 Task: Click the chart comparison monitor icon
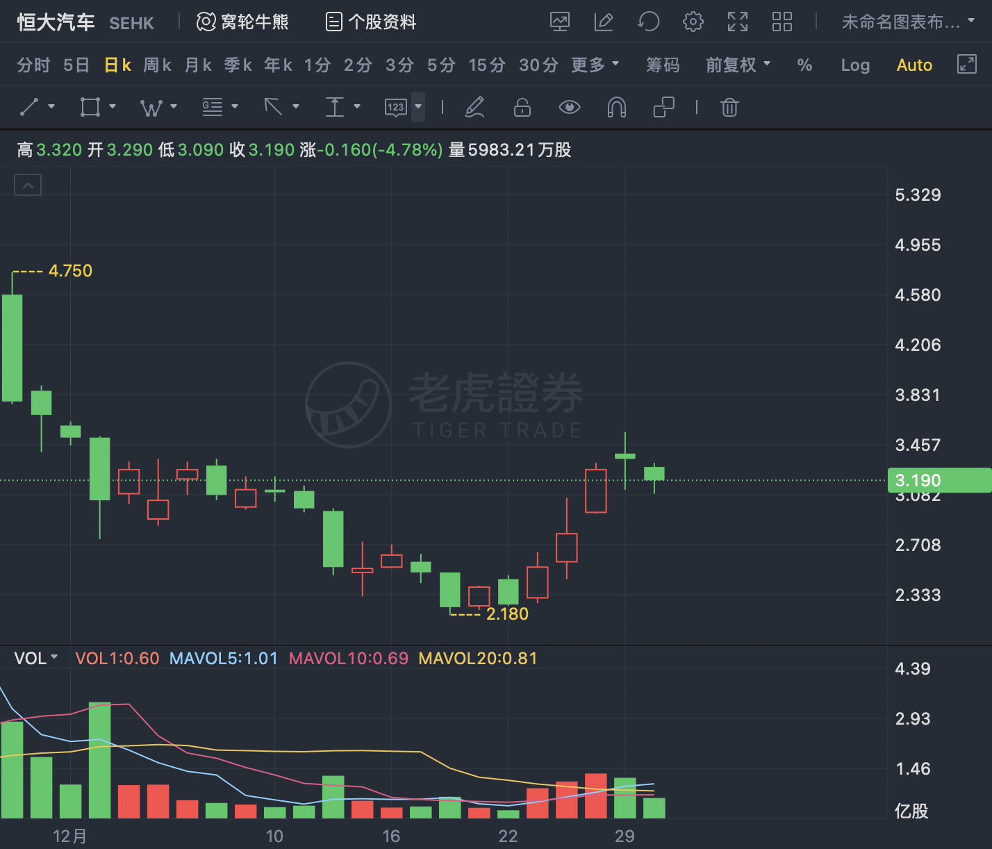pos(560,22)
